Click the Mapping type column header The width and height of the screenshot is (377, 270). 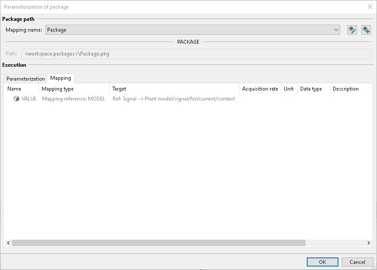tap(74, 89)
